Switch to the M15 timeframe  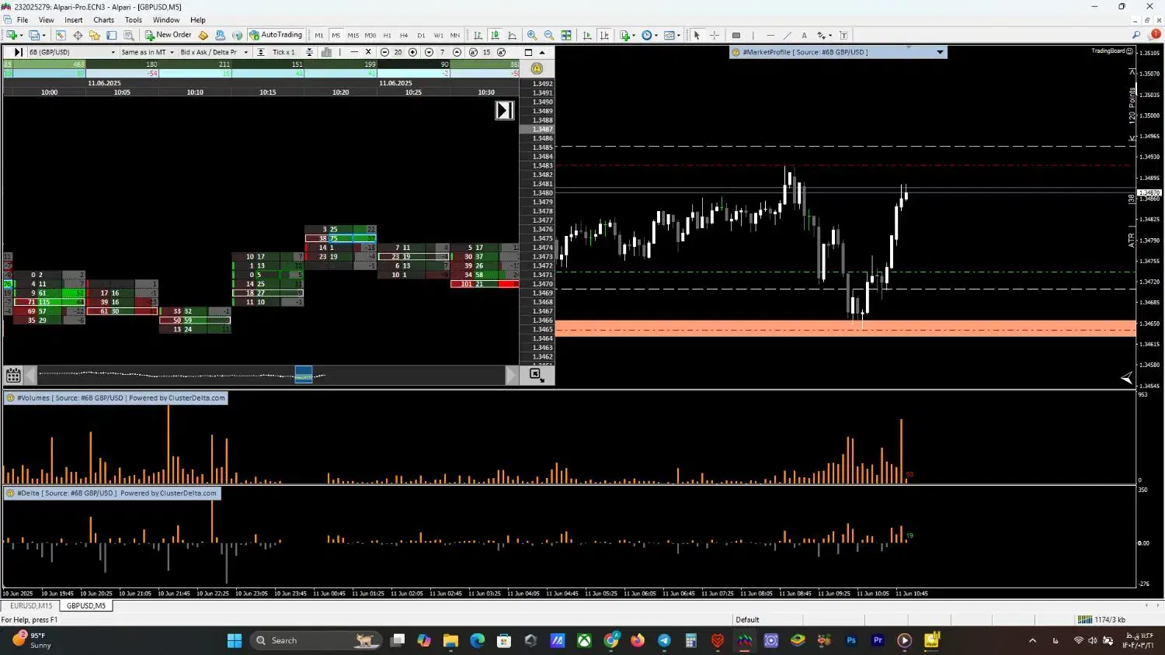click(353, 36)
